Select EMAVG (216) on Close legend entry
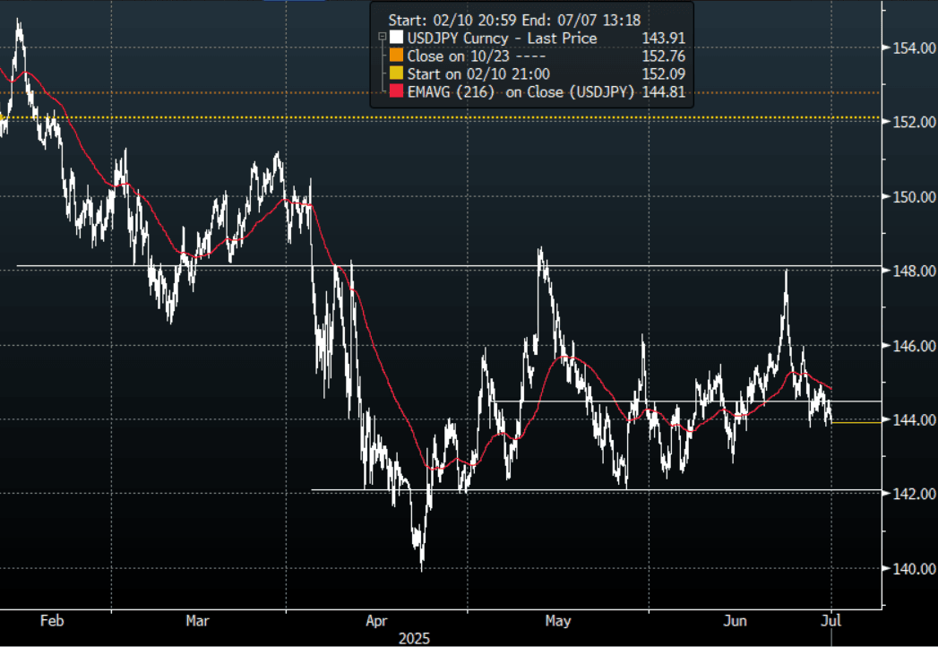The width and height of the screenshot is (938, 647). [x=521, y=91]
